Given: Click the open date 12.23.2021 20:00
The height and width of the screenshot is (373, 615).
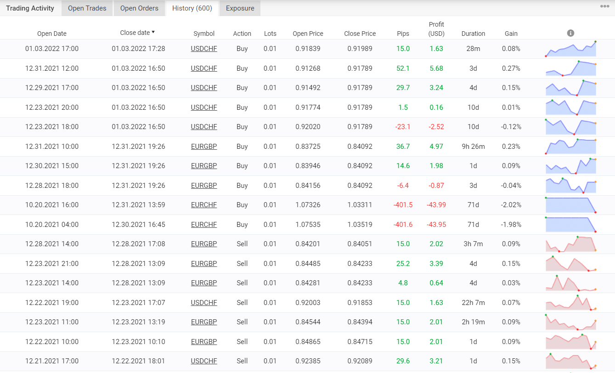Looking at the screenshot, I should 52,107.
